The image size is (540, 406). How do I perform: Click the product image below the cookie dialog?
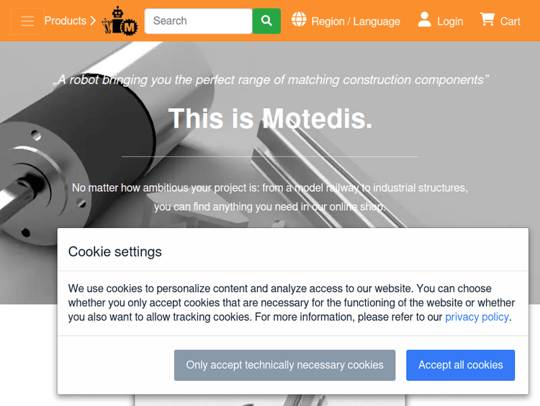[x=270, y=400]
